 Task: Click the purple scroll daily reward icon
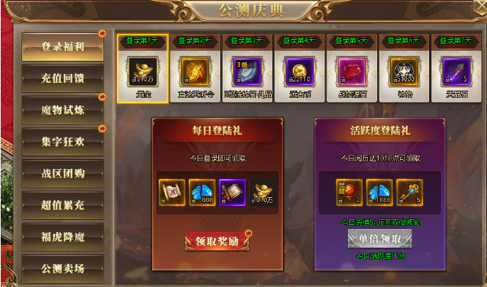click(x=232, y=192)
